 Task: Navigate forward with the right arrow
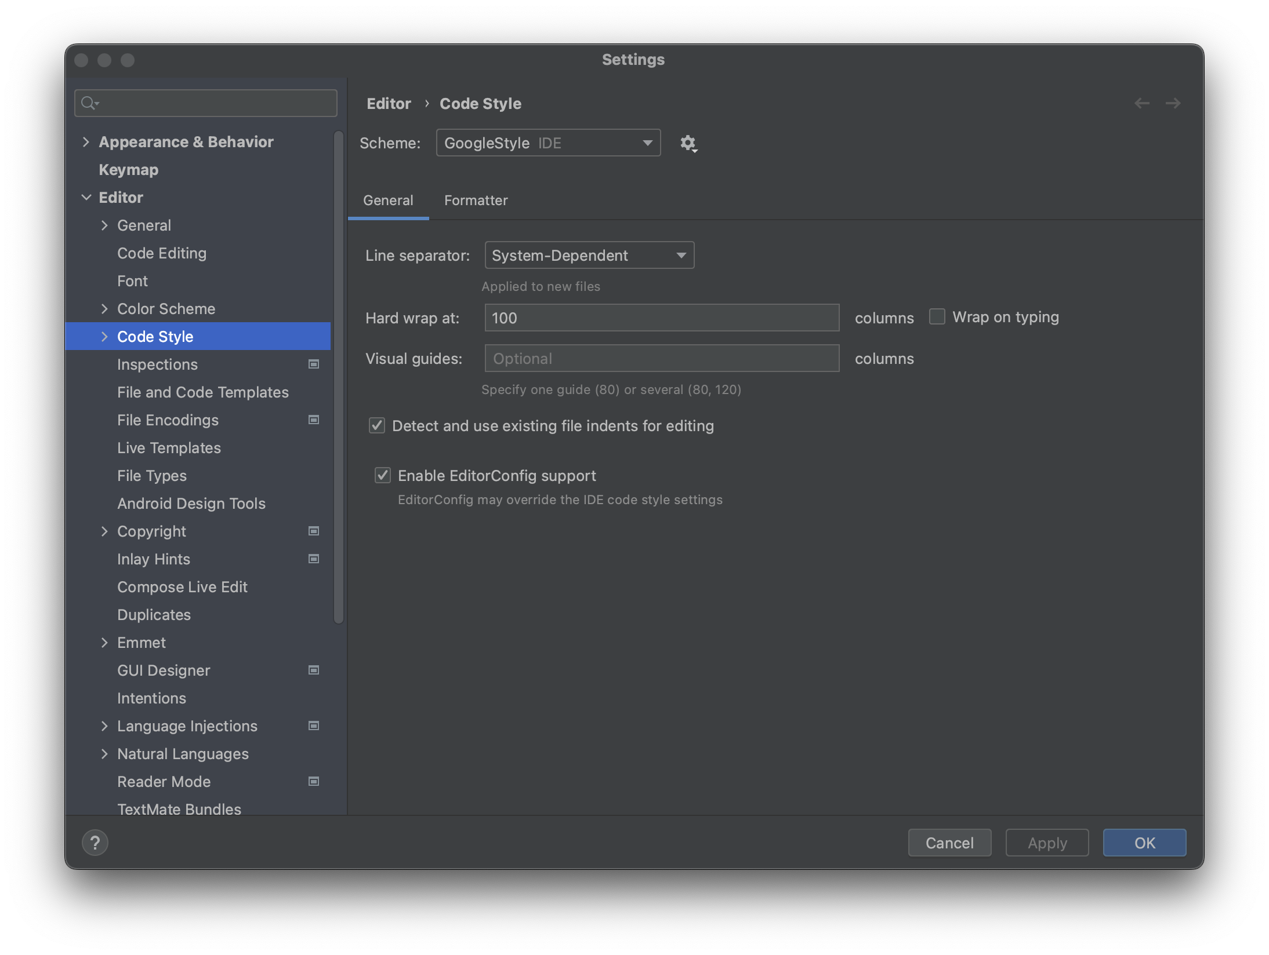pos(1173,103)
